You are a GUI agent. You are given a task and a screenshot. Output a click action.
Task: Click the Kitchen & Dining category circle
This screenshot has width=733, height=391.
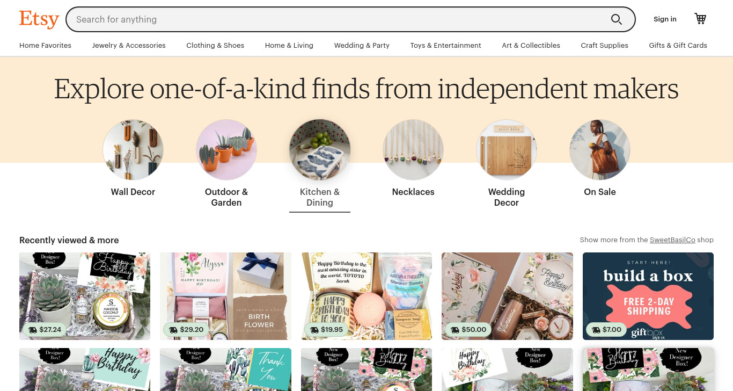(320, 150)
